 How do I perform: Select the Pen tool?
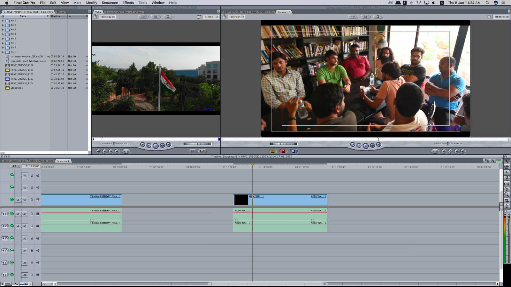[507, 206]
